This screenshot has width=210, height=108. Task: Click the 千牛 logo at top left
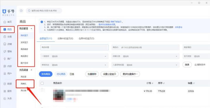point(8,11)
